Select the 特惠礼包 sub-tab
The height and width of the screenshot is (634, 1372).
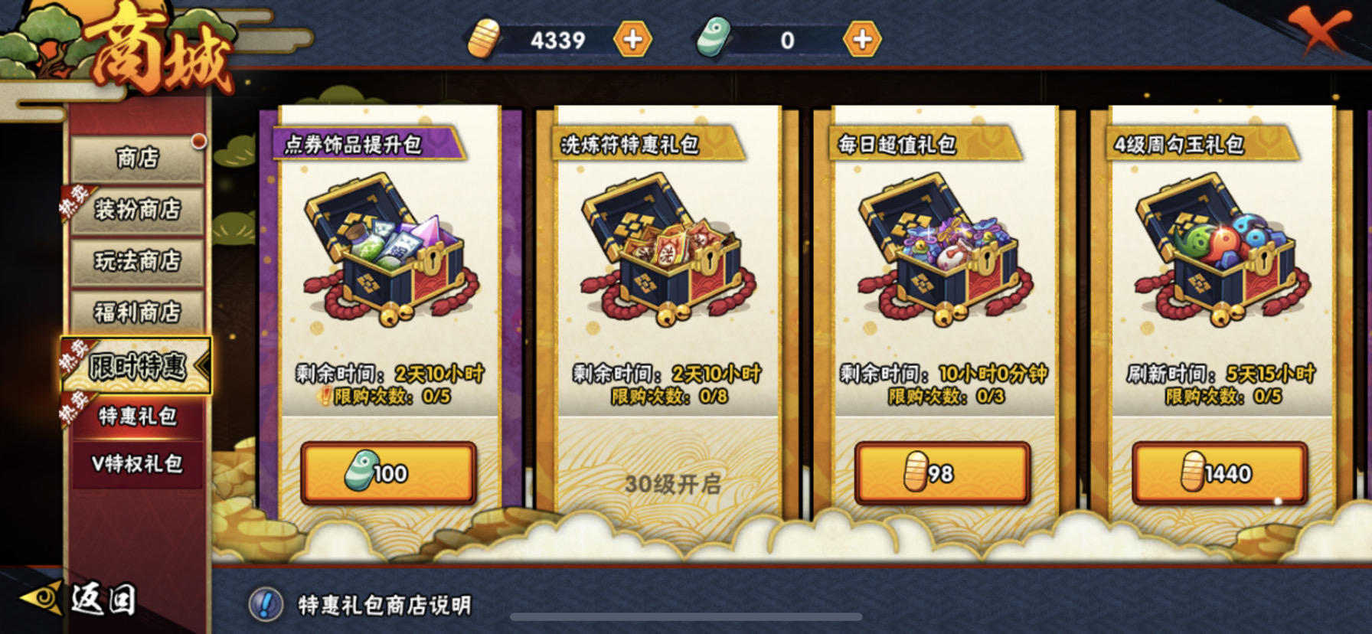pos(137,416)
